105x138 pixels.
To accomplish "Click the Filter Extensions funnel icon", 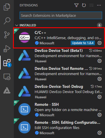I will point(76,5).
